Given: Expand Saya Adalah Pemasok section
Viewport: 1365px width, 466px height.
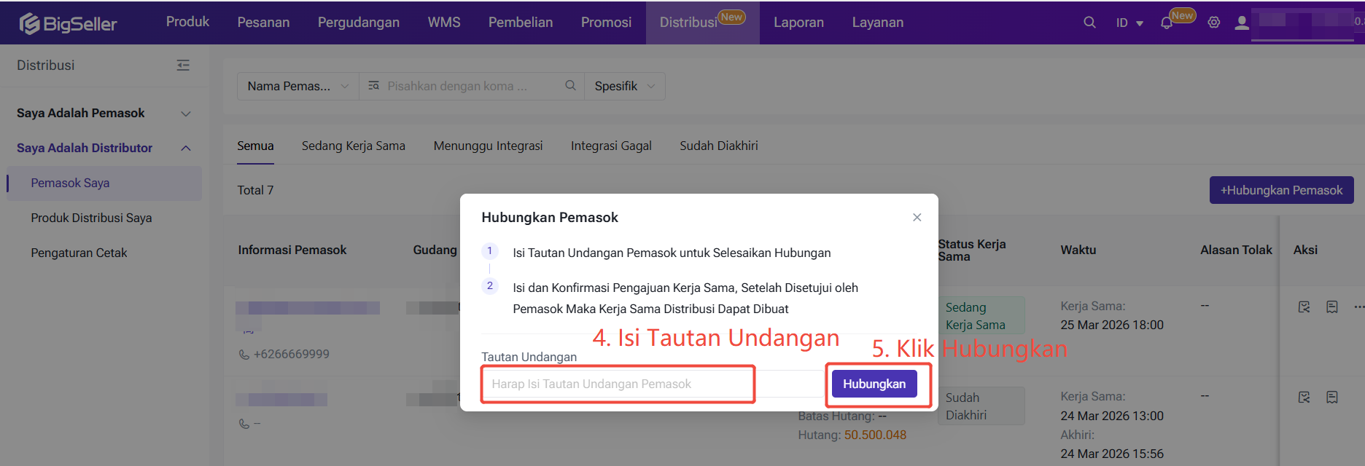Looking at the screenshot, I should (x=185, y=114).
